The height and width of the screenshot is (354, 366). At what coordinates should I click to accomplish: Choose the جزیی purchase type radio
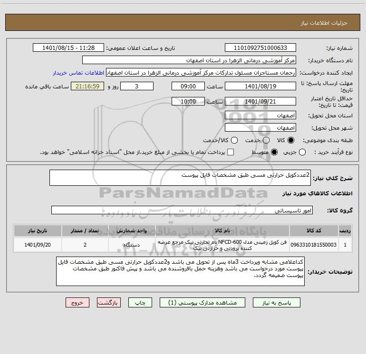point(302,152)
